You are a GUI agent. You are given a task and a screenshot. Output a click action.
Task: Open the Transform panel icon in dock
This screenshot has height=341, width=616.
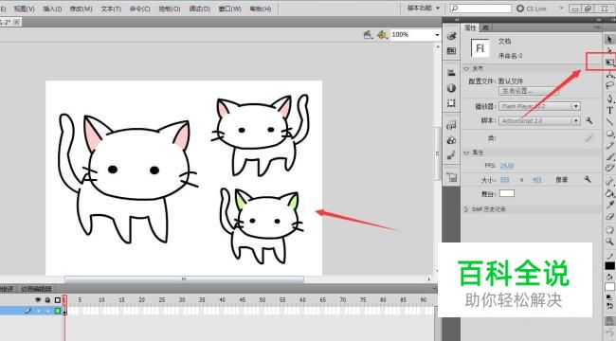451,103
